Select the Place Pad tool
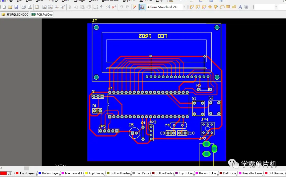 (x=210, y=7)
